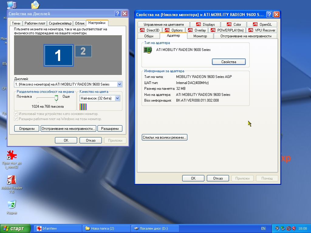Click the 'BK-ATI VER008.011.002.008' BIOS value

tap(197, 100)
